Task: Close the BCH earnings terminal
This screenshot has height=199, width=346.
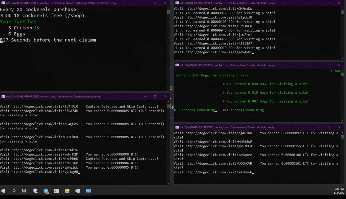Action: pyautogui.click(x=339, y=3)
